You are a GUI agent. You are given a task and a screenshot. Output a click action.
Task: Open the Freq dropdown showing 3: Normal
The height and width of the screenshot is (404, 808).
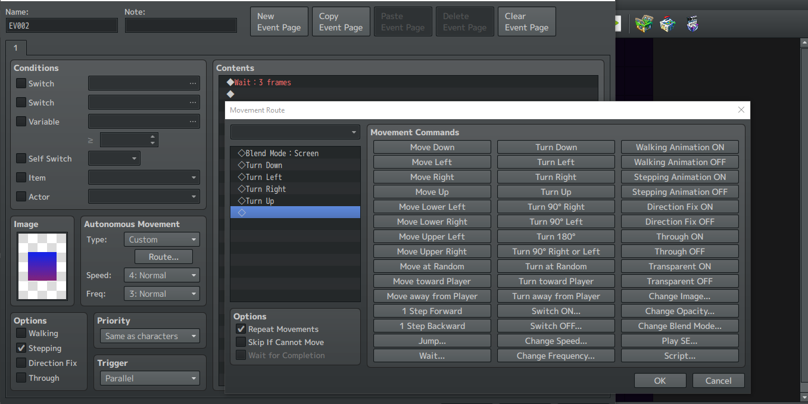(162, 294)
